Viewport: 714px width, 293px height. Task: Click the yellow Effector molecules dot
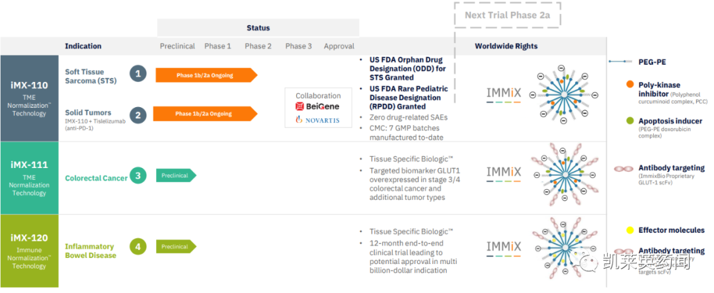point(629,231)
